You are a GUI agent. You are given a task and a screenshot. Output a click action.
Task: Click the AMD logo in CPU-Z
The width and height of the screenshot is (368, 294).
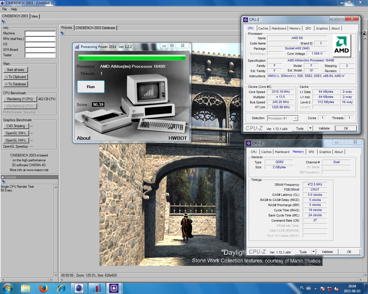tap(342, 46)
